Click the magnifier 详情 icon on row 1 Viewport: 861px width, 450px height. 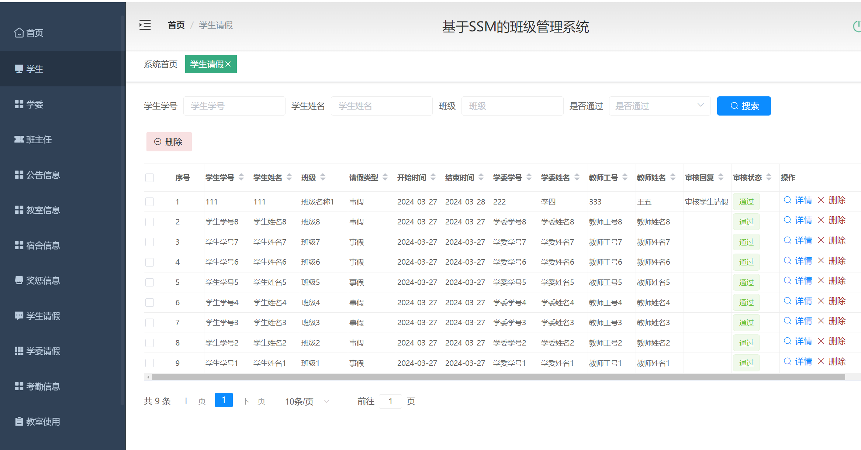coord(788,200)
